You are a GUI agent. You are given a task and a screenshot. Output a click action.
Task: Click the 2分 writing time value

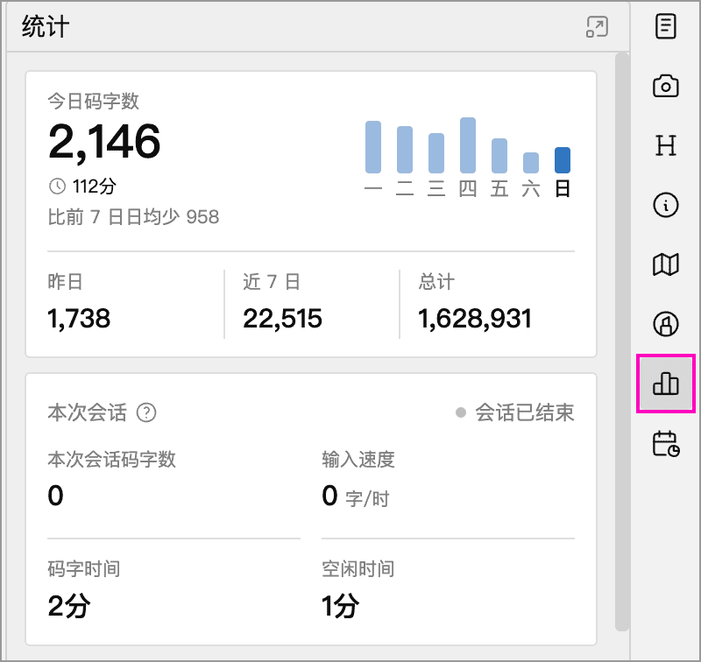coord(69,606)
